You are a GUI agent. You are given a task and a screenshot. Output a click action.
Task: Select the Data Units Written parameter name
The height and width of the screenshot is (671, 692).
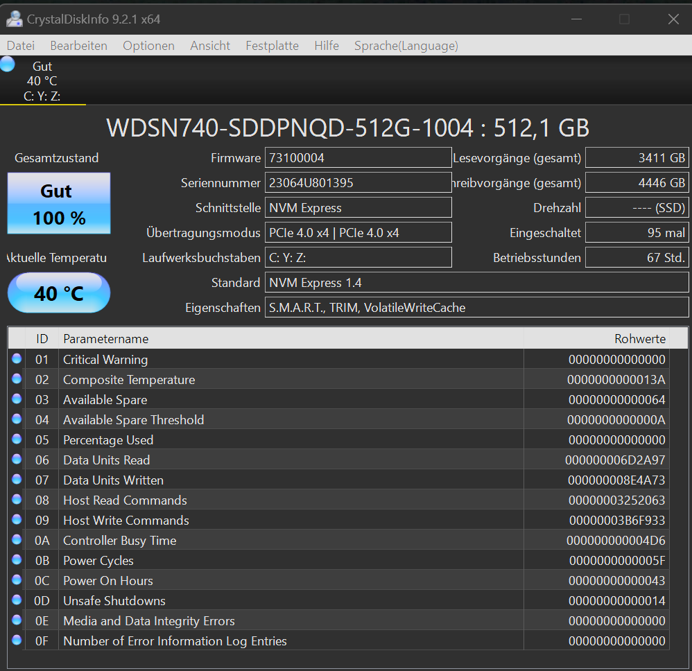tap(114, 480)
